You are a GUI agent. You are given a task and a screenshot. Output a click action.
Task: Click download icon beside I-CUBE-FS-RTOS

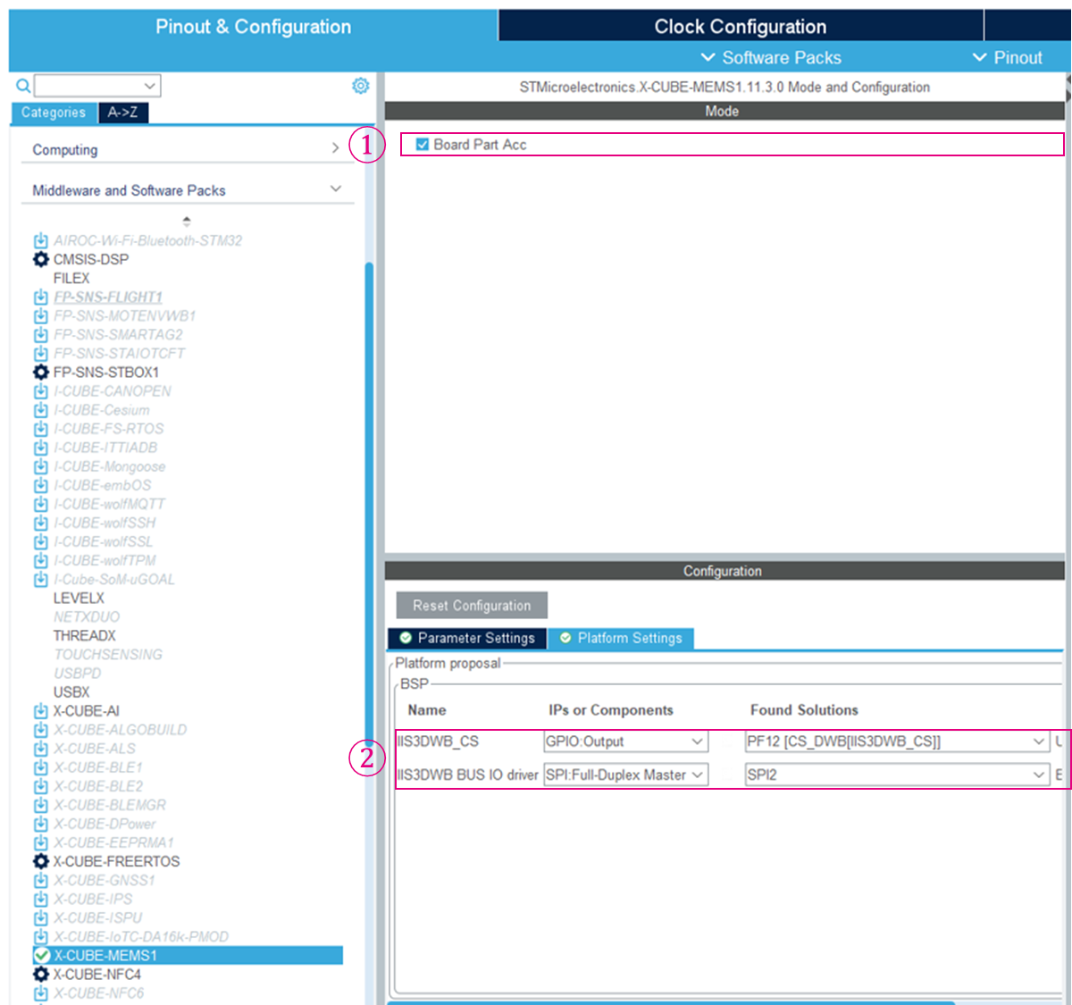coord(40,428)
